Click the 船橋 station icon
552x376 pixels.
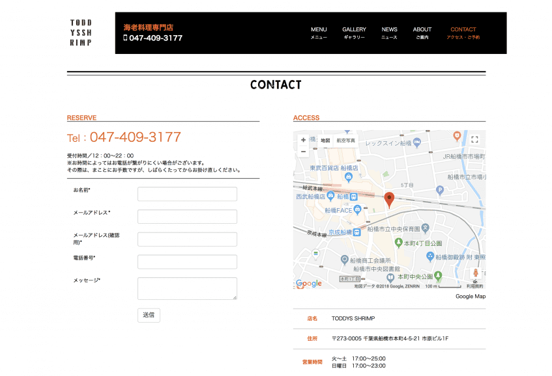point(353,197)
